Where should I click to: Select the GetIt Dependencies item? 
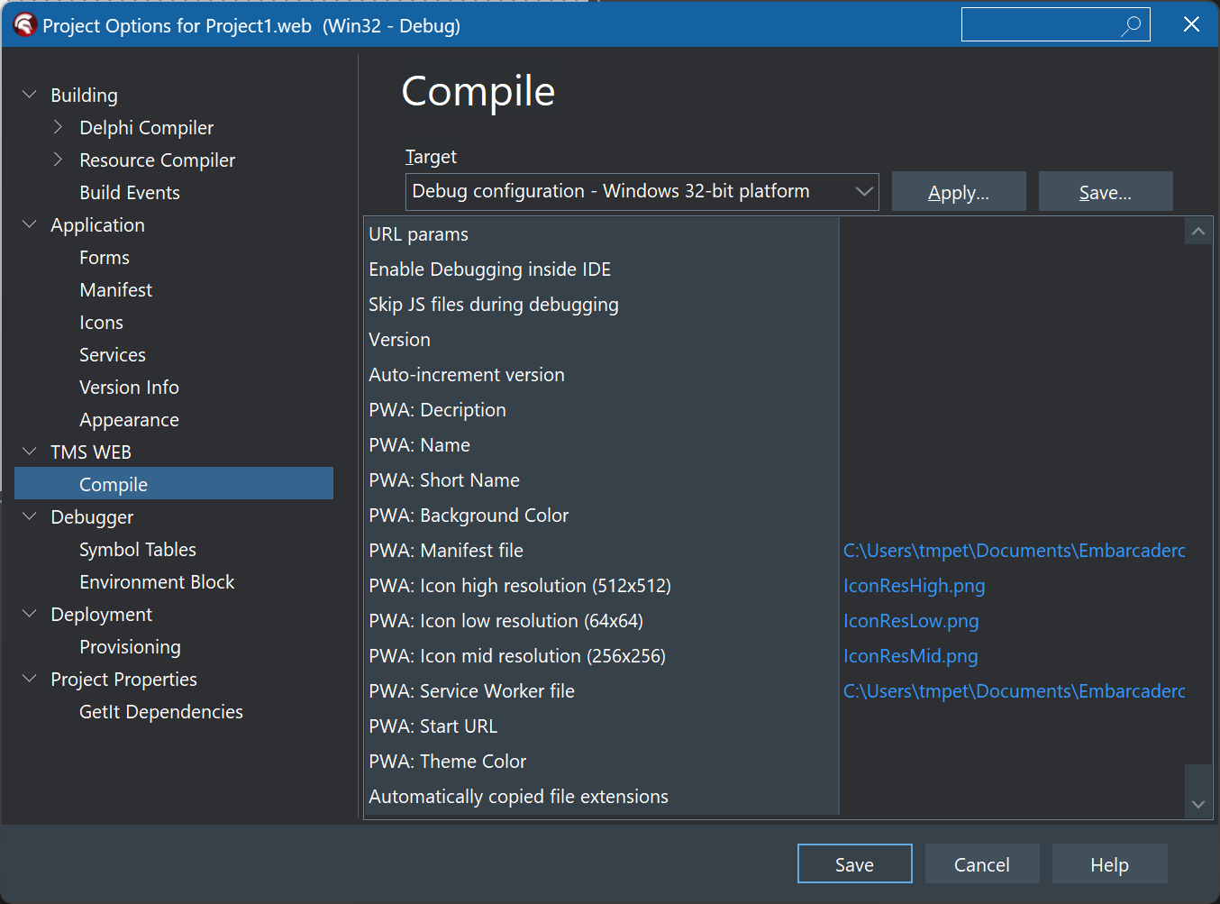click(x=160, y=712)
